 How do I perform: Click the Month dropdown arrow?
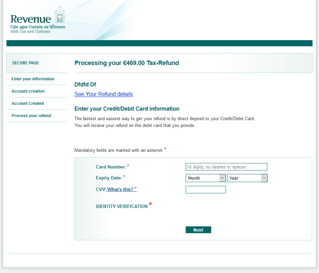(222, 178)
